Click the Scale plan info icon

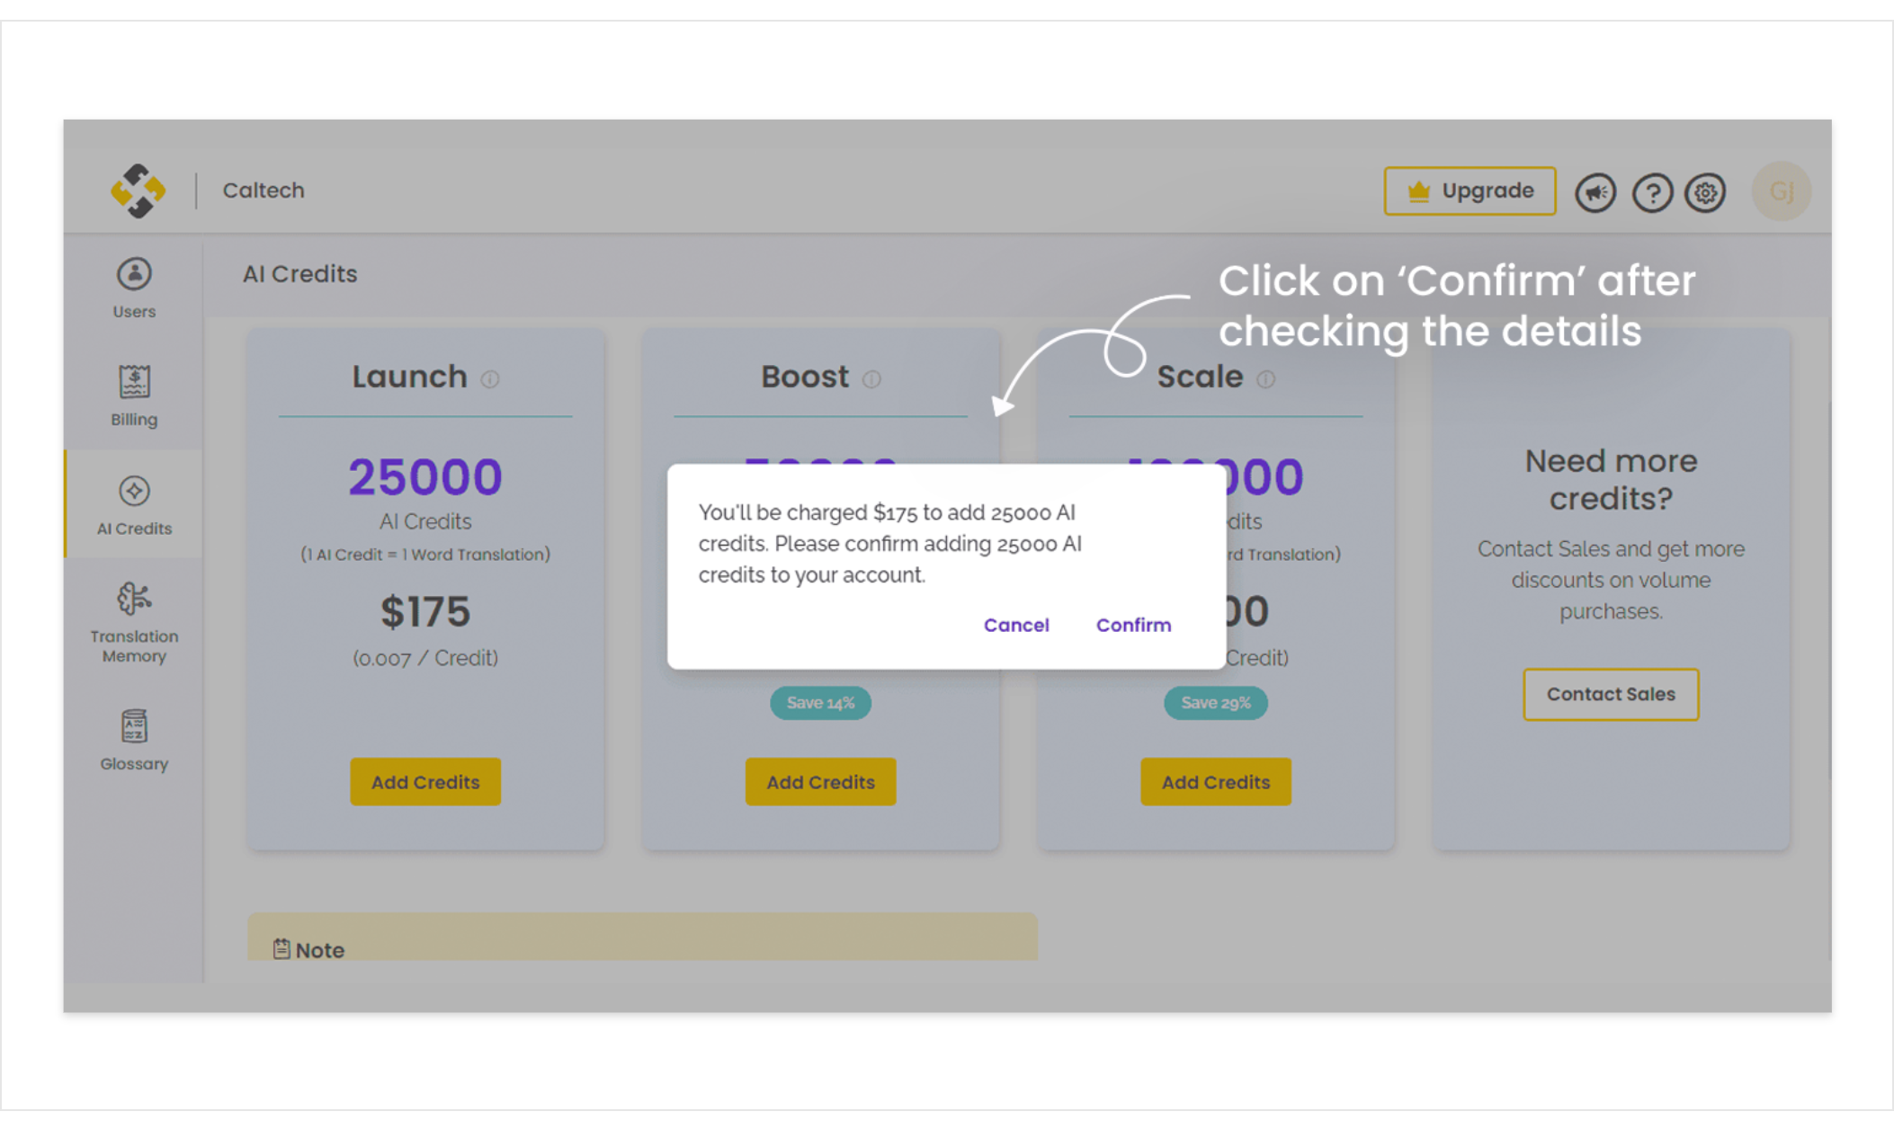coord(1265,379)
